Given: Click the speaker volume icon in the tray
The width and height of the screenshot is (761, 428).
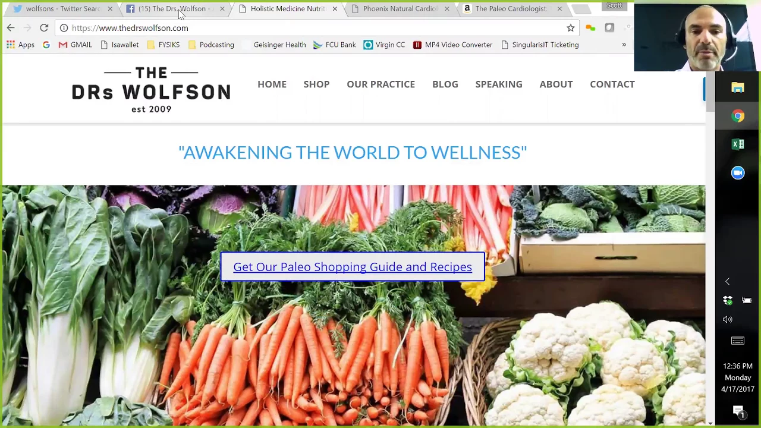Looking at the screenshot, I should (728, 320).
